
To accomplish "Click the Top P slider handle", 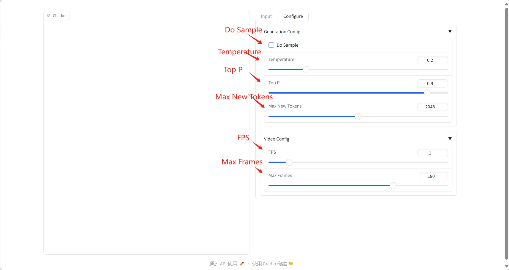I will coord(427,93).
